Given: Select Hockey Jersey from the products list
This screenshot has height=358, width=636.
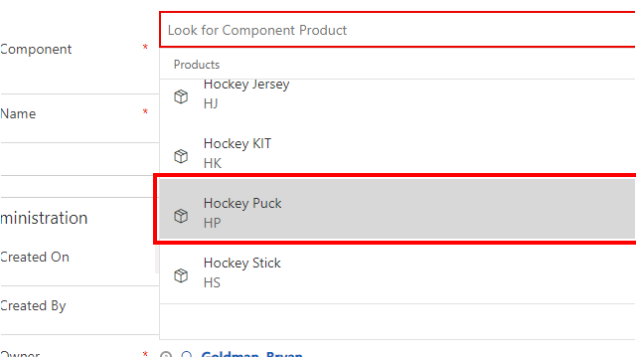Looking at the screenshot, I should pos(397,94).
